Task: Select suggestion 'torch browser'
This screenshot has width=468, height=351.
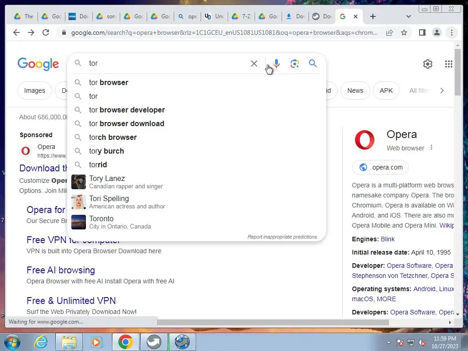Action: 197,137
